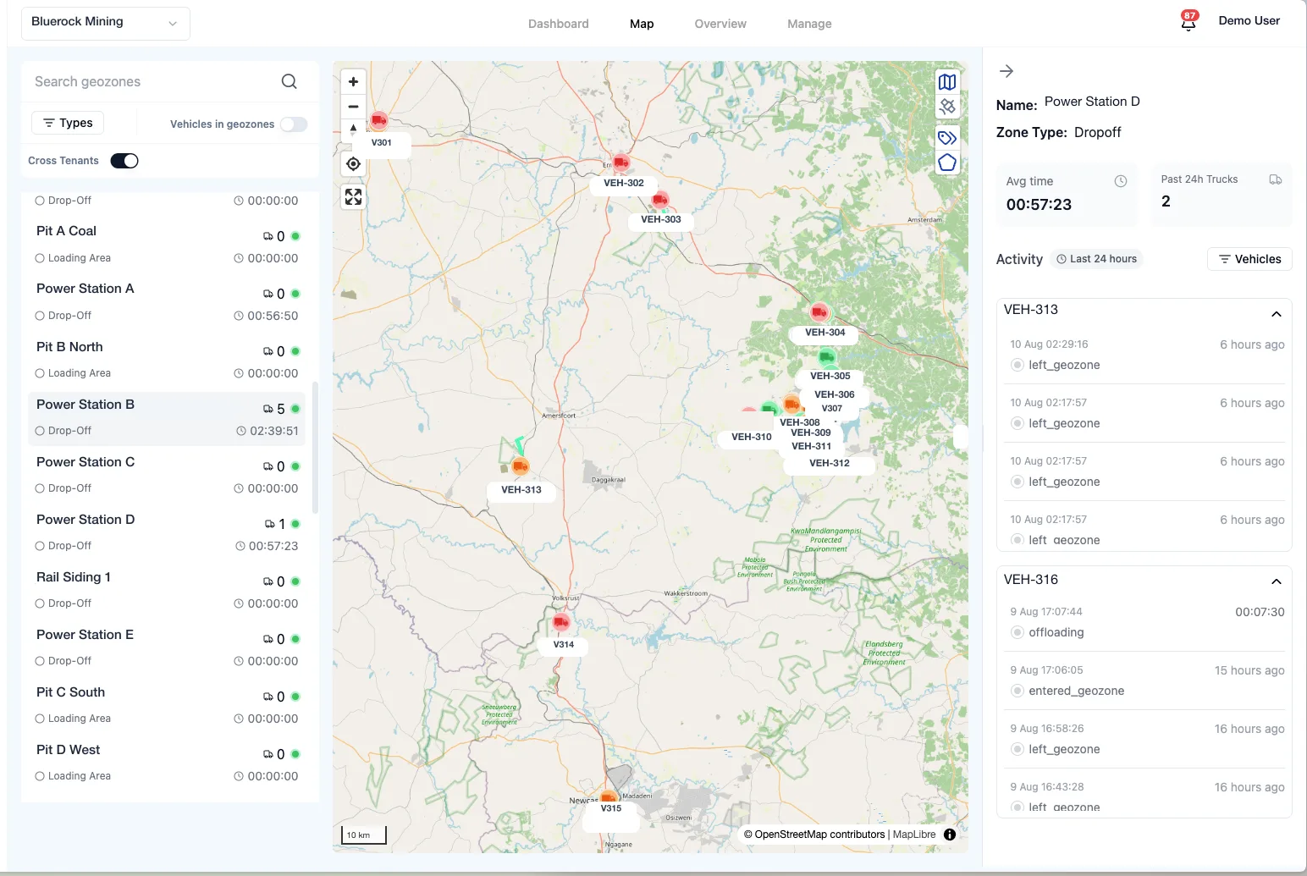Select the VEH-302 truck marker
This screenshot has height=876, width=1307.
[621, 162]
